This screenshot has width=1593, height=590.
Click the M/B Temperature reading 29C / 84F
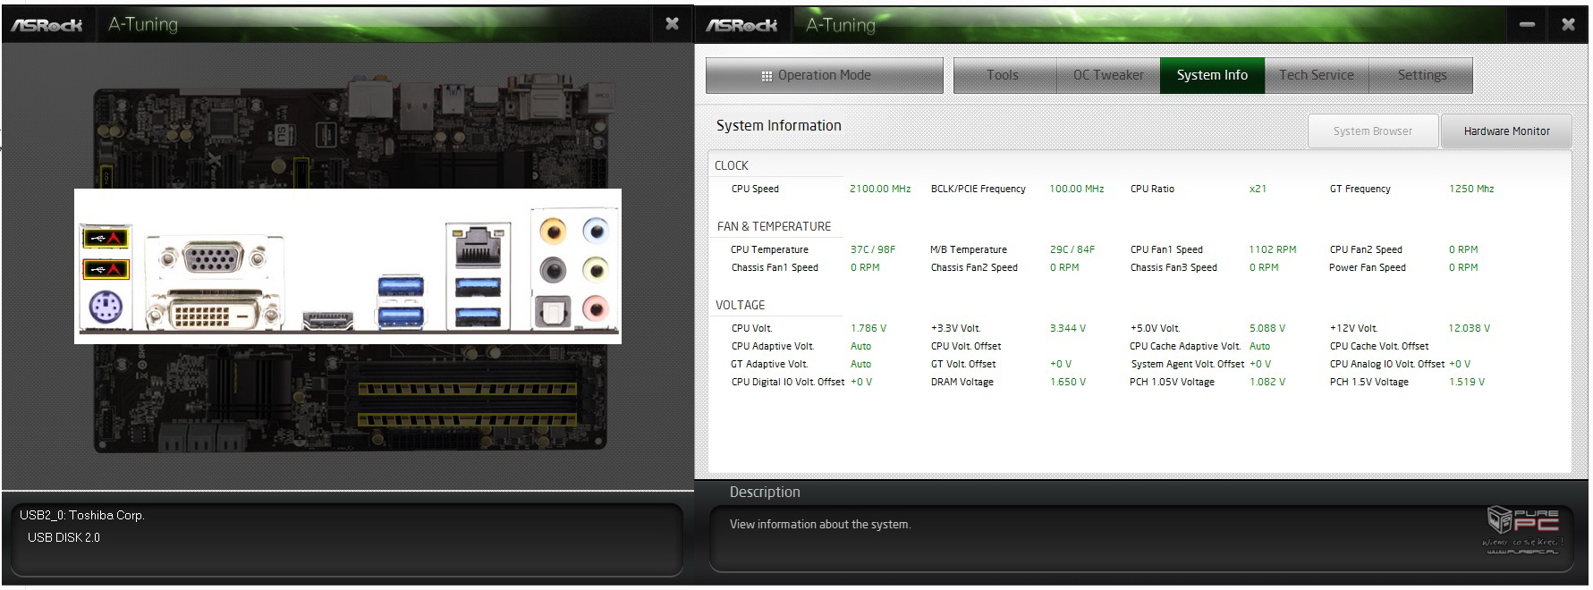tap(1072, 249)
